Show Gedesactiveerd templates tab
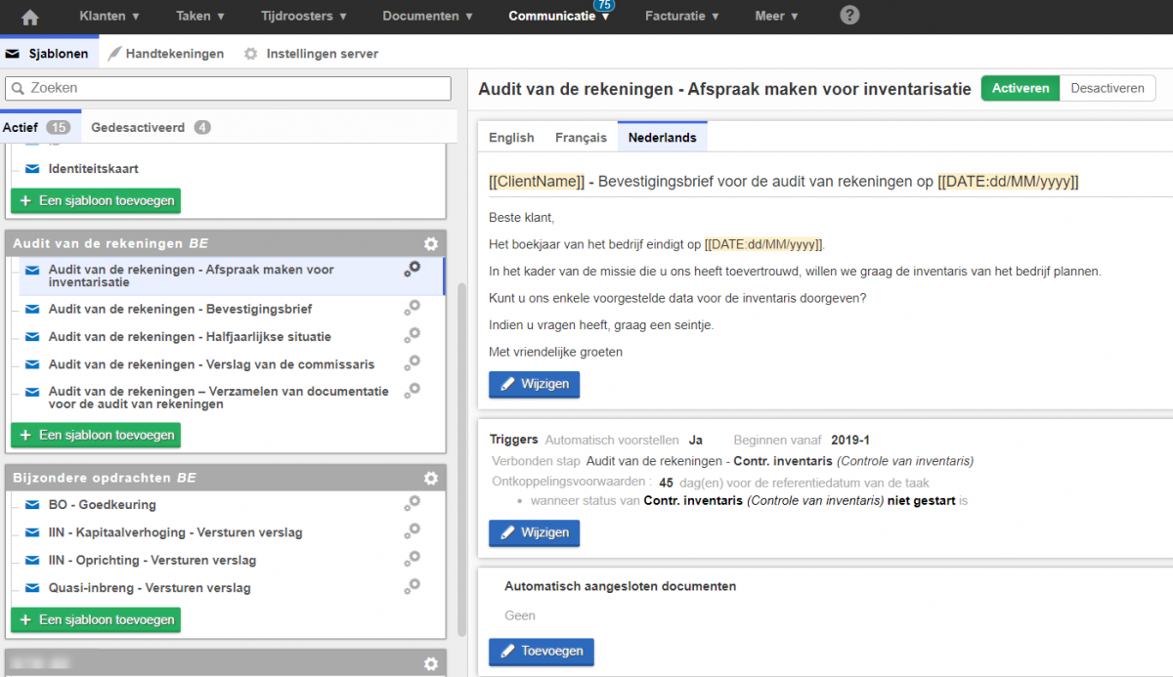Image resolution: width=1173 pixels, height=677 pixels. click(151, 127)
